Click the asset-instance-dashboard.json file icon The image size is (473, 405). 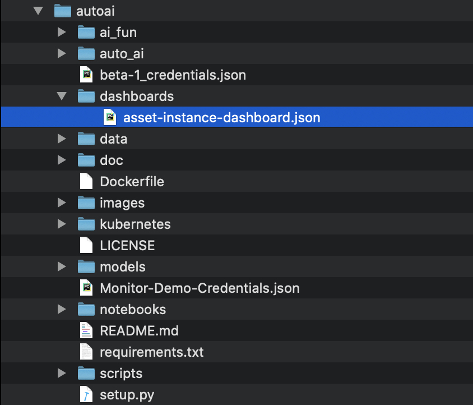(110, 117)
